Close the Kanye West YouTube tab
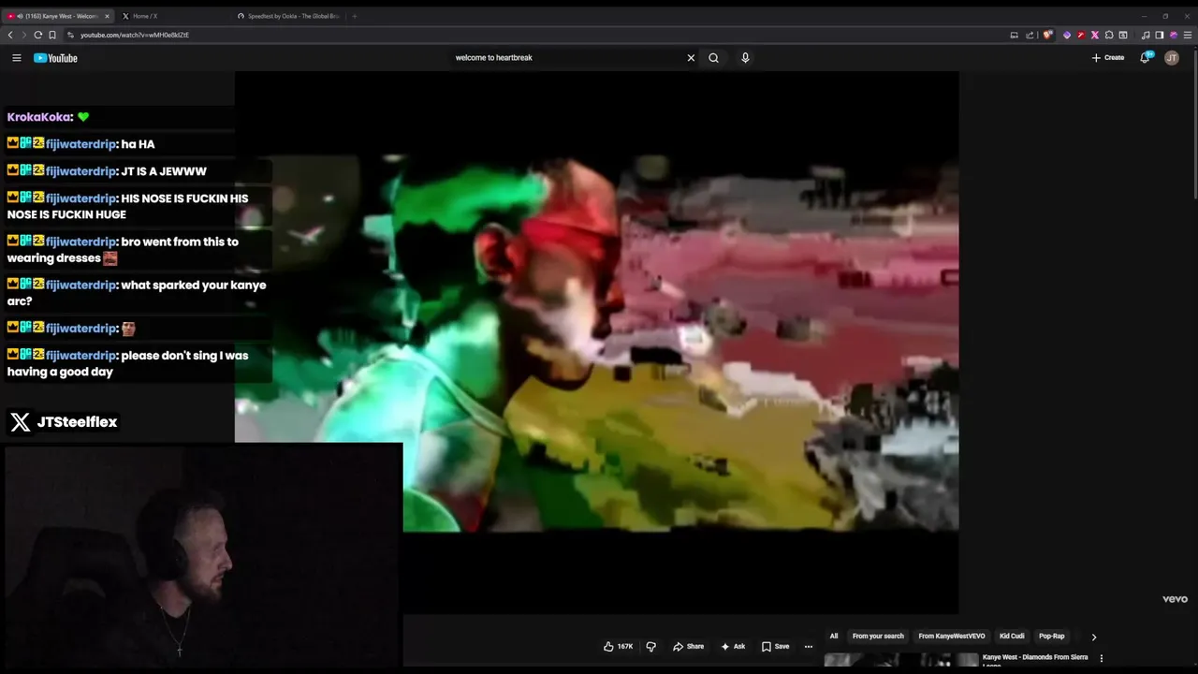Image resolution: width=1198 pixels, height=674 pixels. pyautogui.click(x=108, y=16)
